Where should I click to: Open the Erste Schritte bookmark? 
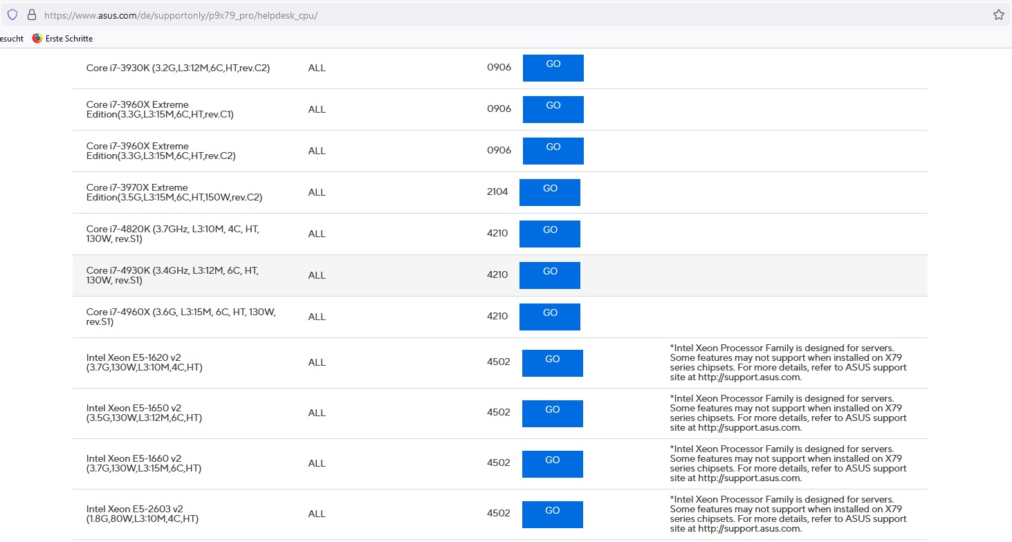pyautogui.click(x=62, y=39)
